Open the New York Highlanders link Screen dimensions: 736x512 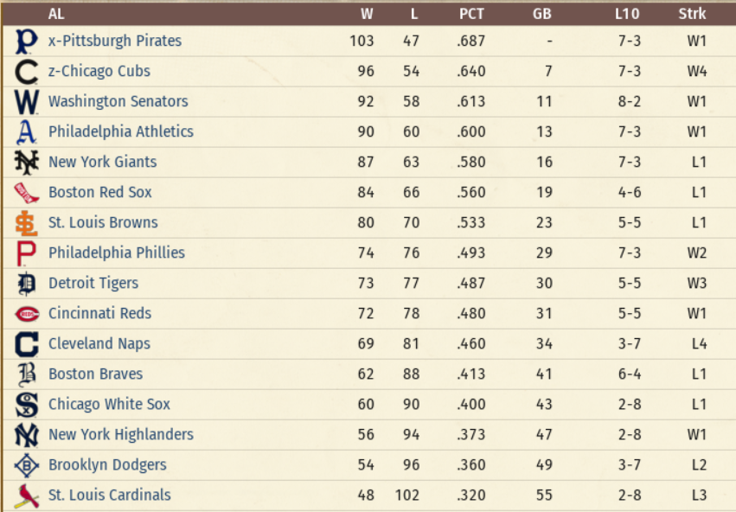[120, 434]
